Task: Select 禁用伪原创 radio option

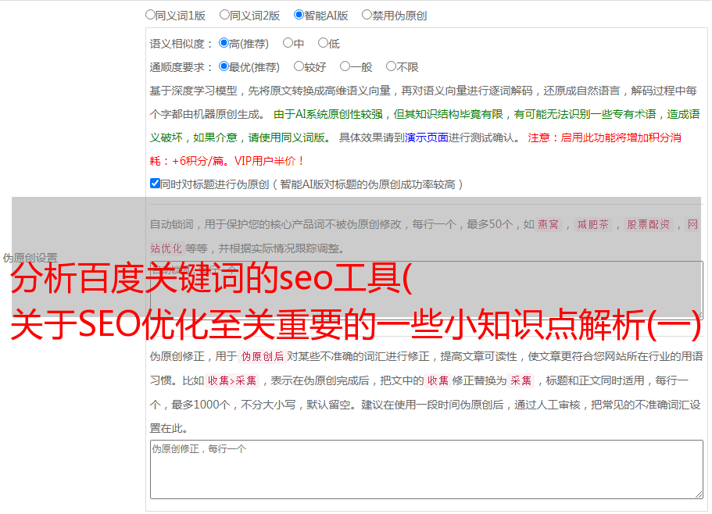Action: point(367,15)
